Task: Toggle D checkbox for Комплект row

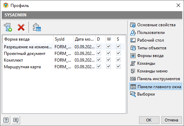Action: [99, 60]
